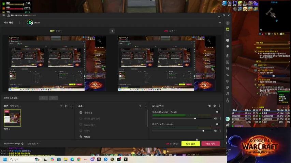291x163 pixels.
Task: Open the PRISM Plus badge in sidebar
Action: [x=228, y=119]
